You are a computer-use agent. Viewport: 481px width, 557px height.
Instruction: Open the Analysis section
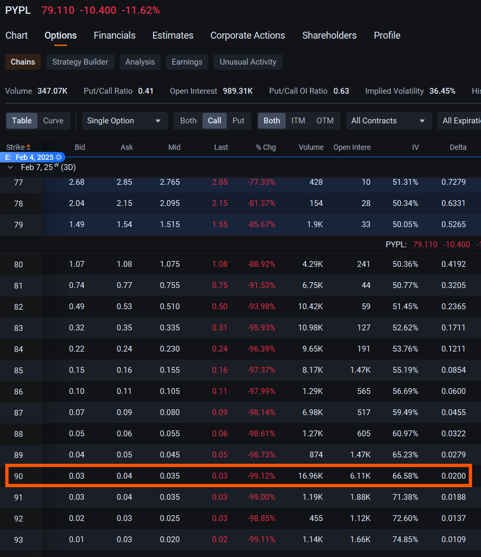coord(140,62)
